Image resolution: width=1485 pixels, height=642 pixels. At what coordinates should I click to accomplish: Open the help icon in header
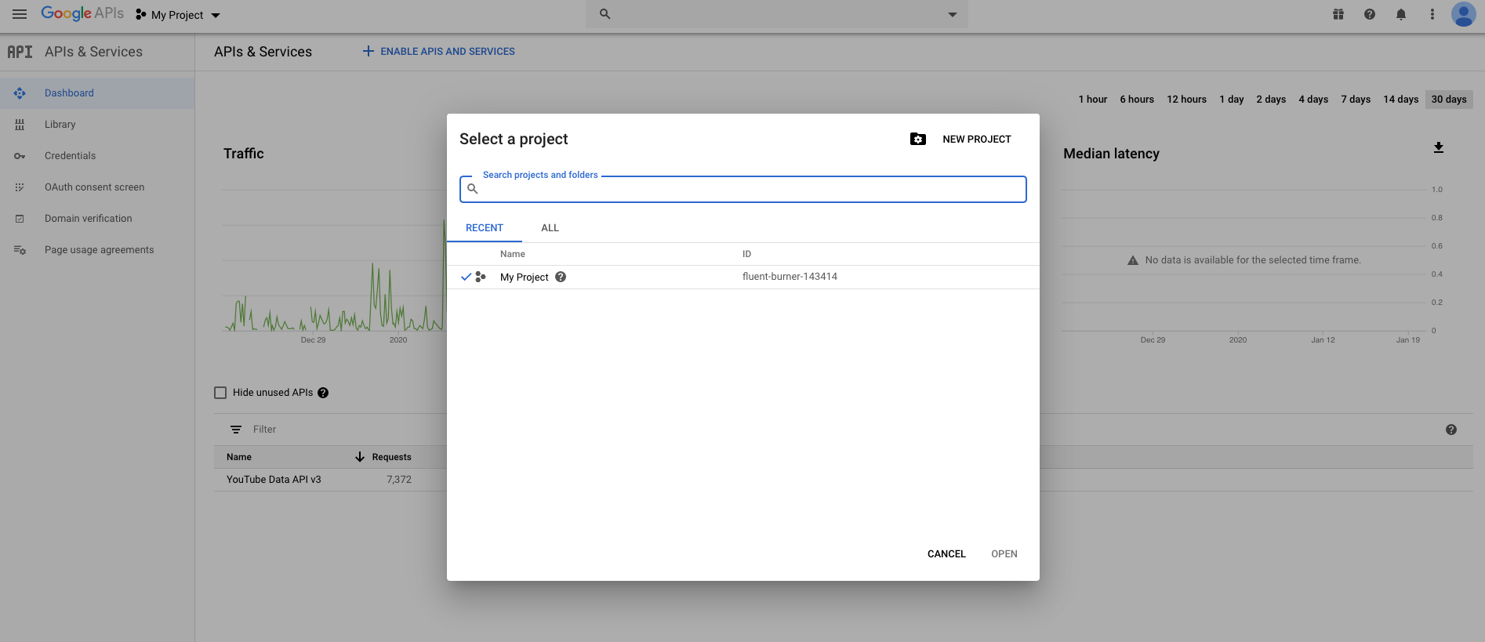[x=1370, y=14]
